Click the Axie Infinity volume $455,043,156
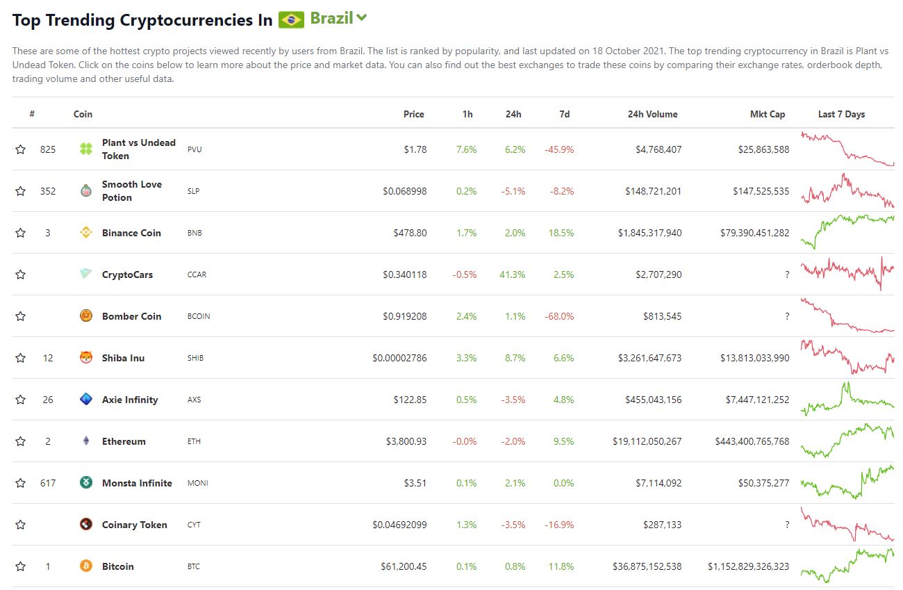 649,400
